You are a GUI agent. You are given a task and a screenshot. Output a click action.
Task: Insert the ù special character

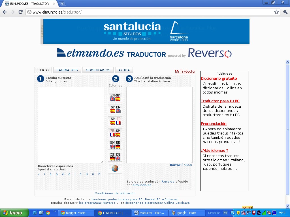coord(87,174)
